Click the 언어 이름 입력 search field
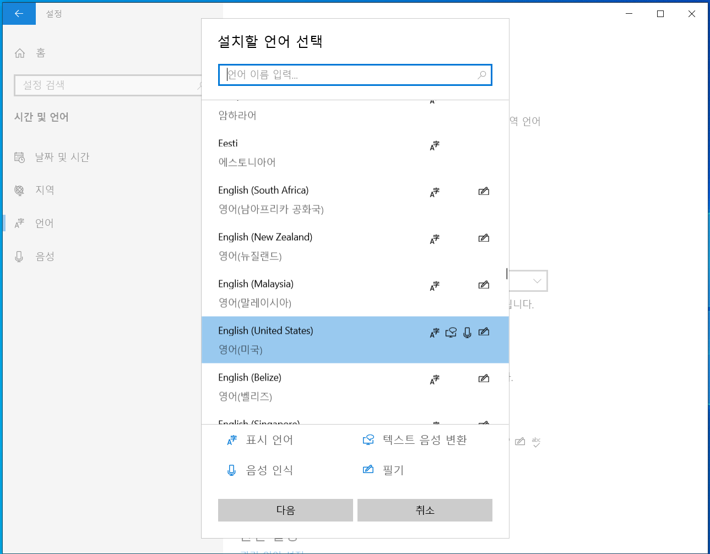 355,75
